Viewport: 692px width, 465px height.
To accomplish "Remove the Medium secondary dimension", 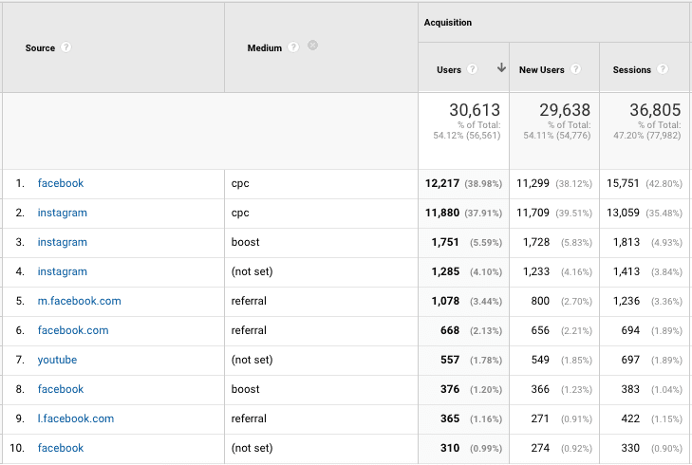I will [312, 45].
